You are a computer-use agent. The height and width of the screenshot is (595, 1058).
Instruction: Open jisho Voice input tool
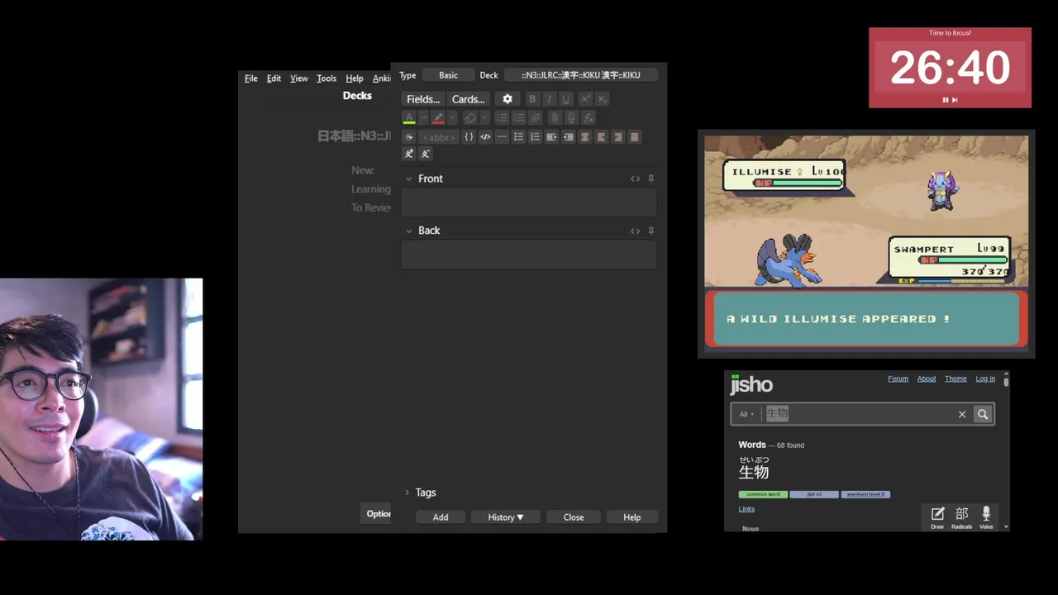click(x=986, y=517)
